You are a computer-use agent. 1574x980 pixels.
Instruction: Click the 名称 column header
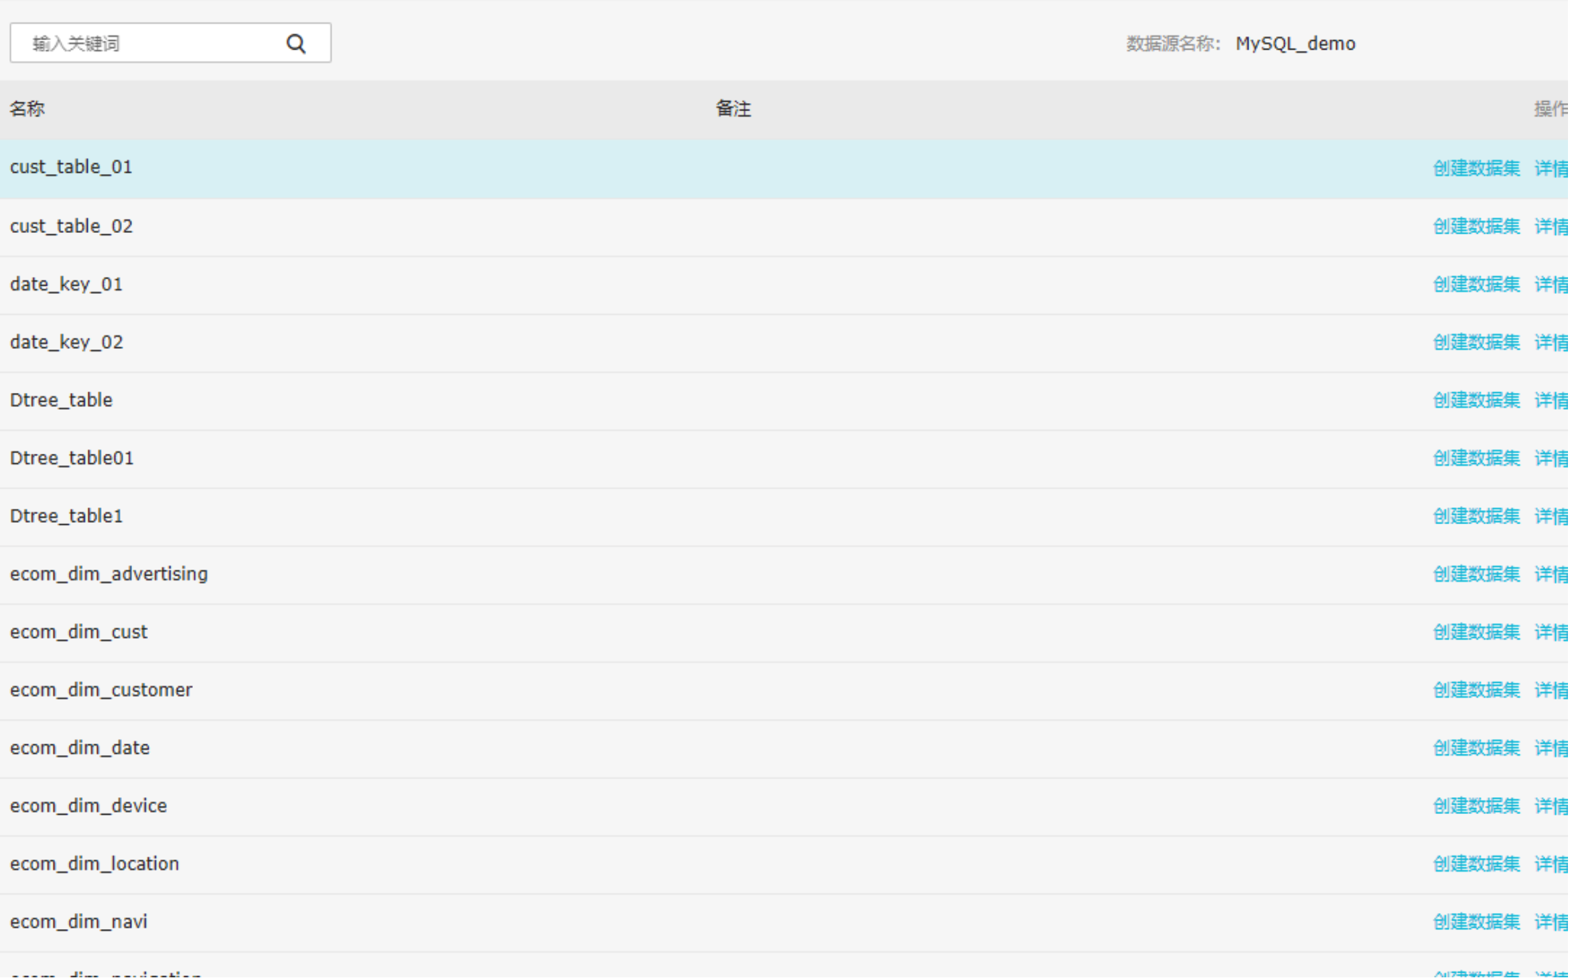[27, 109]
